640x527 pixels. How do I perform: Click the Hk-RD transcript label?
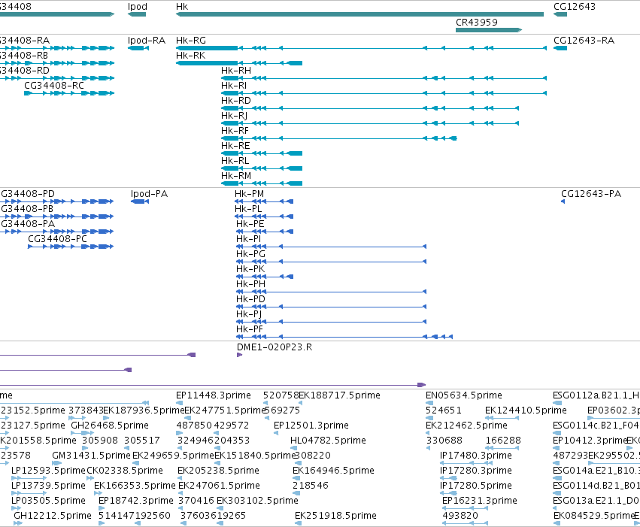tap(236, 101)
